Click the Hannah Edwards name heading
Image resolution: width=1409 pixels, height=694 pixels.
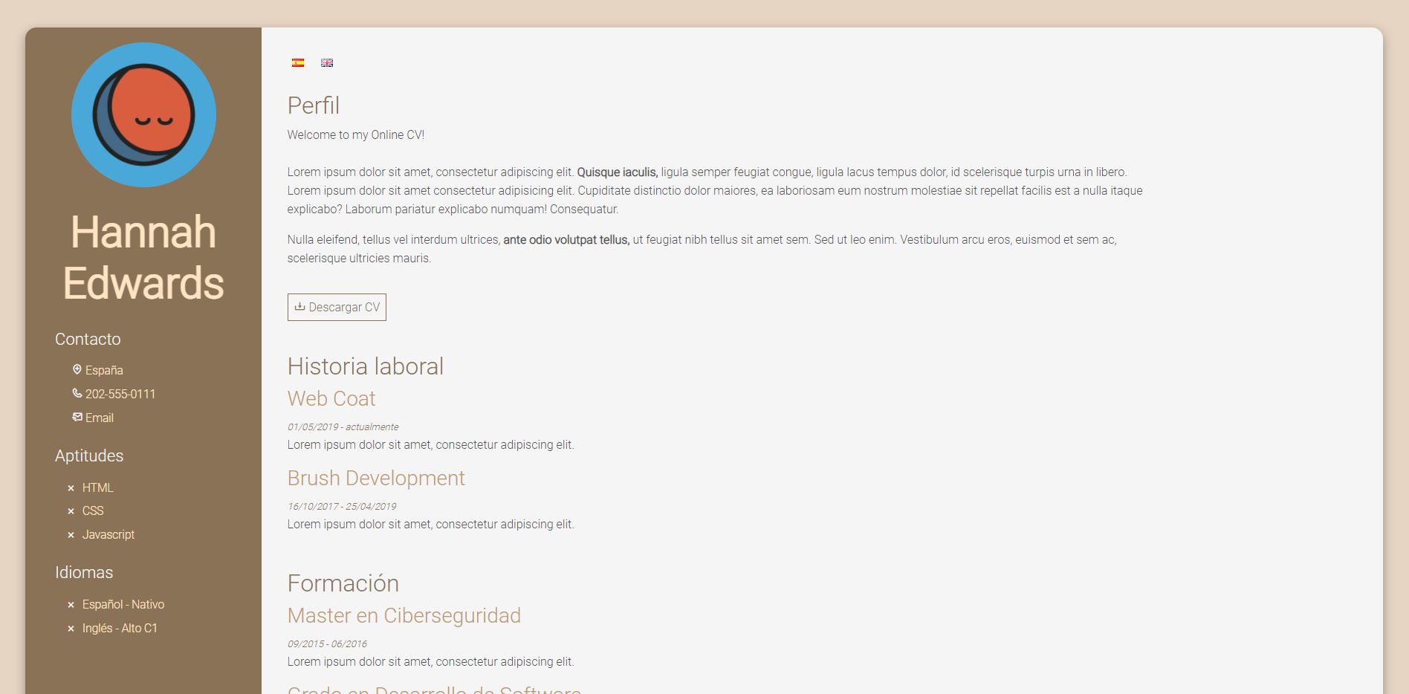click(143, 257)
